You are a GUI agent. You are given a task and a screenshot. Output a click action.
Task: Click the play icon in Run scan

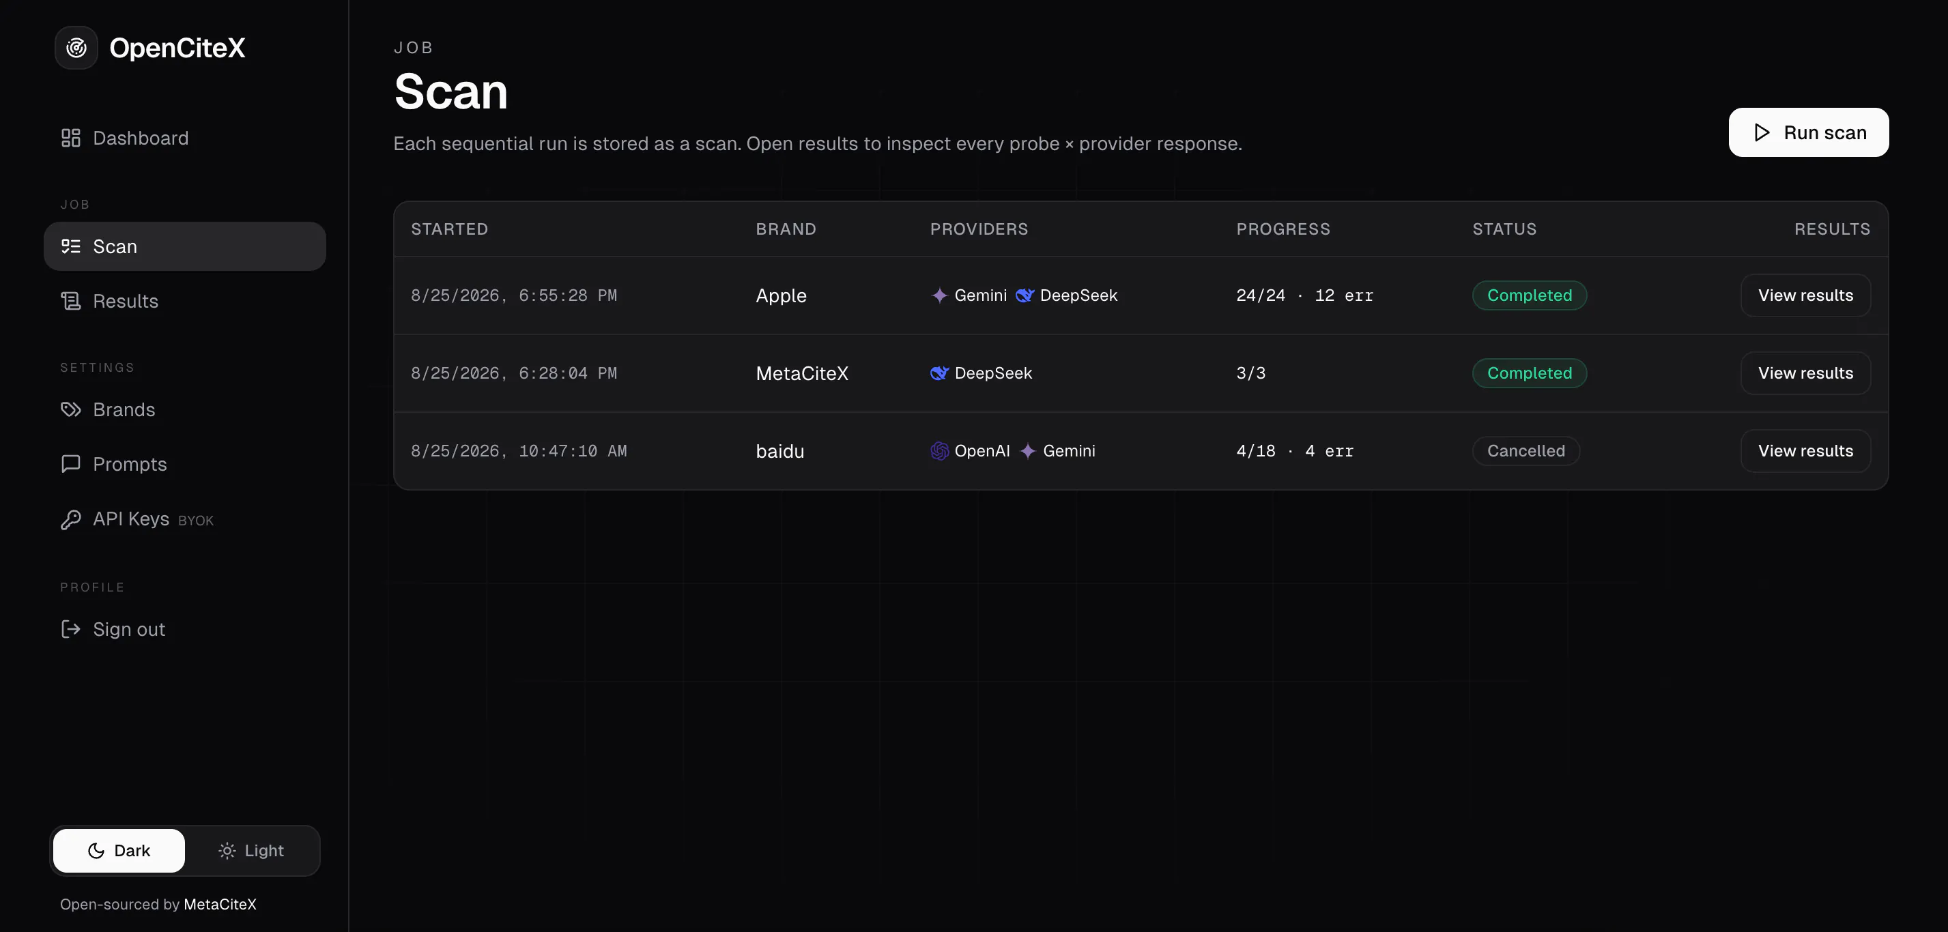pyautogui.click(x=1761, y=132)
